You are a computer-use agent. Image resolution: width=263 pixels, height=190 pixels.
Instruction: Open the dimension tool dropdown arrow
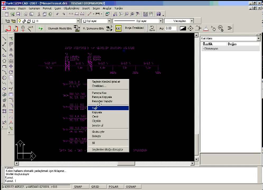tap(101, 14)
